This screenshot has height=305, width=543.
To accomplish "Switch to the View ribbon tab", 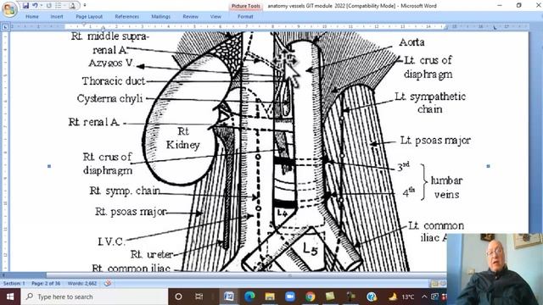I will point(216,17).
